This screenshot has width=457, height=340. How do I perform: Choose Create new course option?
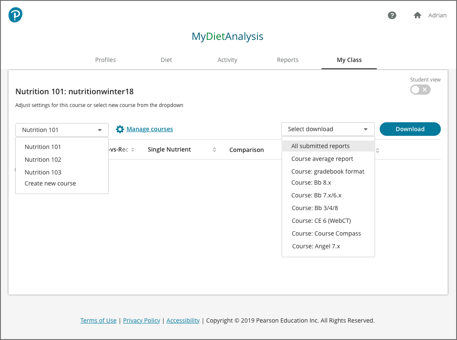pos(50,183)
